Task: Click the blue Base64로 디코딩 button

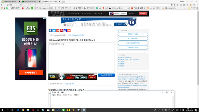Action: click(106, 75)
